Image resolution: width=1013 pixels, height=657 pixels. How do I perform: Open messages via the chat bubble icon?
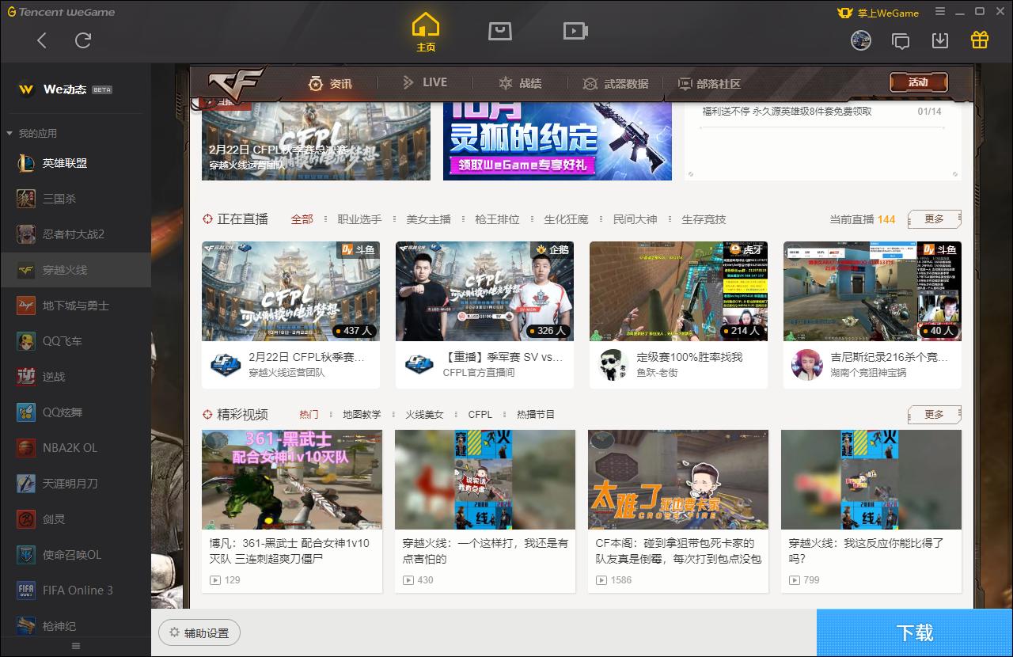tap(901, 40)
